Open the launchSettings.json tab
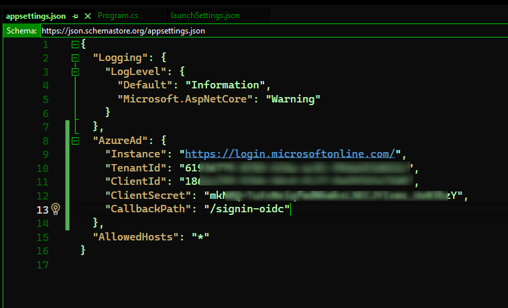Image resolution: width=508 pixels, height=308 pixels. 204,15
